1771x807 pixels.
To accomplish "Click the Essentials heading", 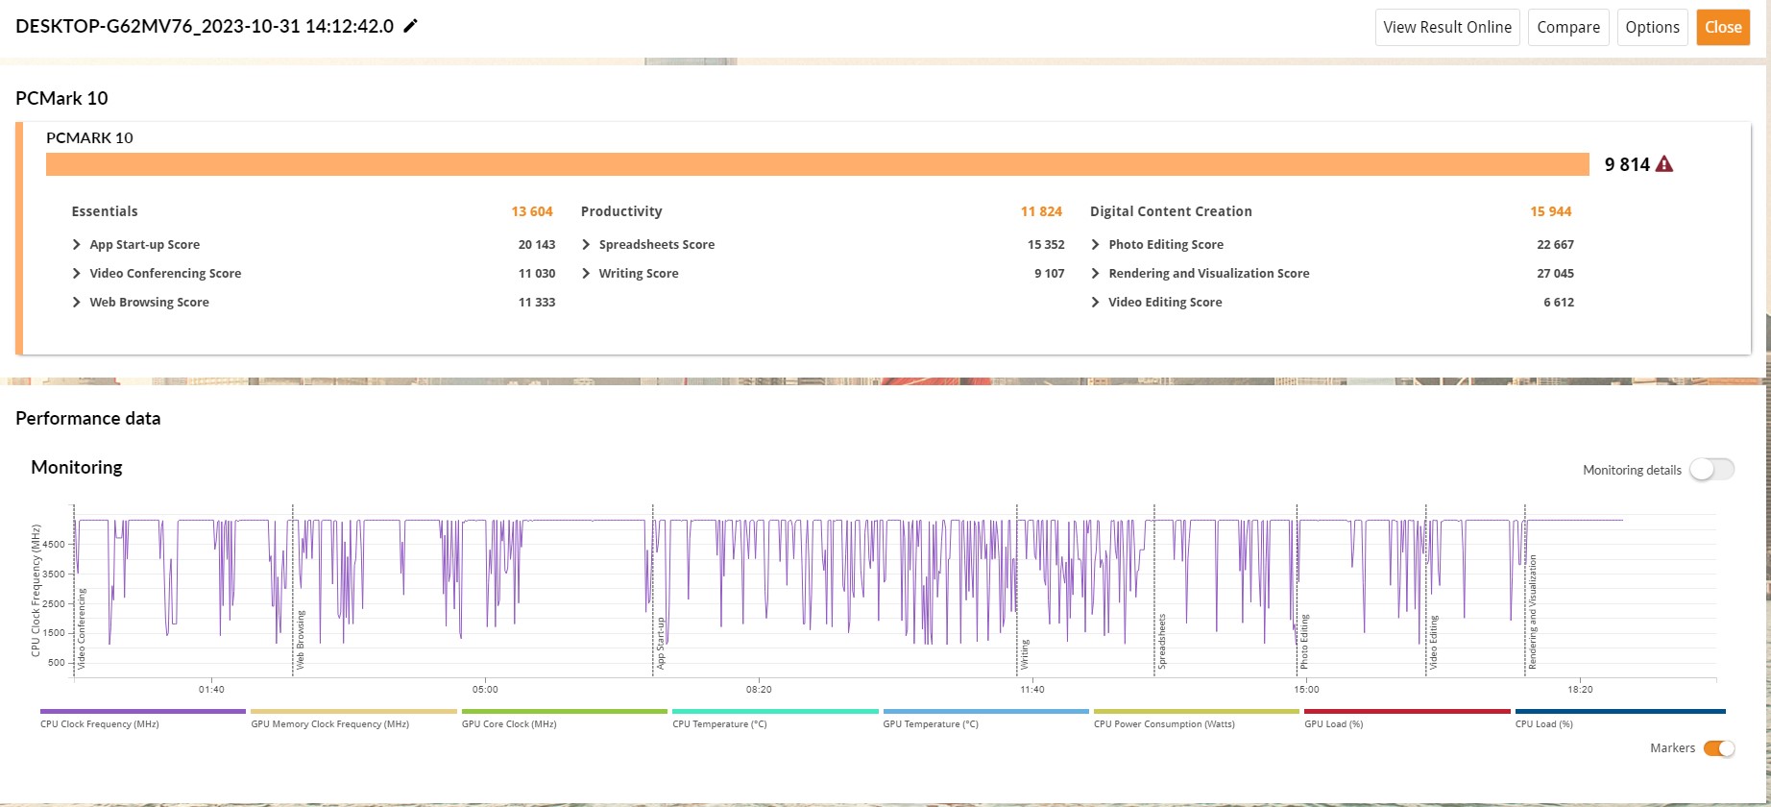I will click(105, 211).
